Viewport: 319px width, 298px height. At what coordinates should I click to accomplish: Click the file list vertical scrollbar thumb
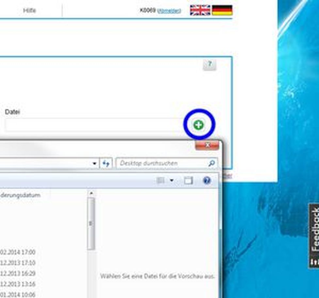(x=91, y=224)
